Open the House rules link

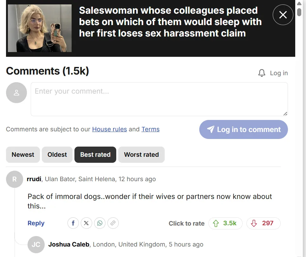[x=109, y=129]
